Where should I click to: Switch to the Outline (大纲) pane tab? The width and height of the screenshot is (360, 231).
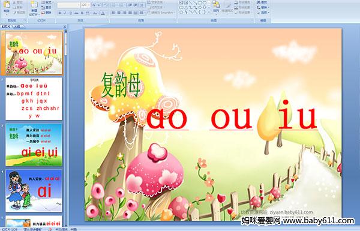[x=17, y=26]
